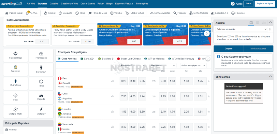Show stats icon for Chile vs Argentina
Viewport: 277px width, 134px height.
click(112, 97)
